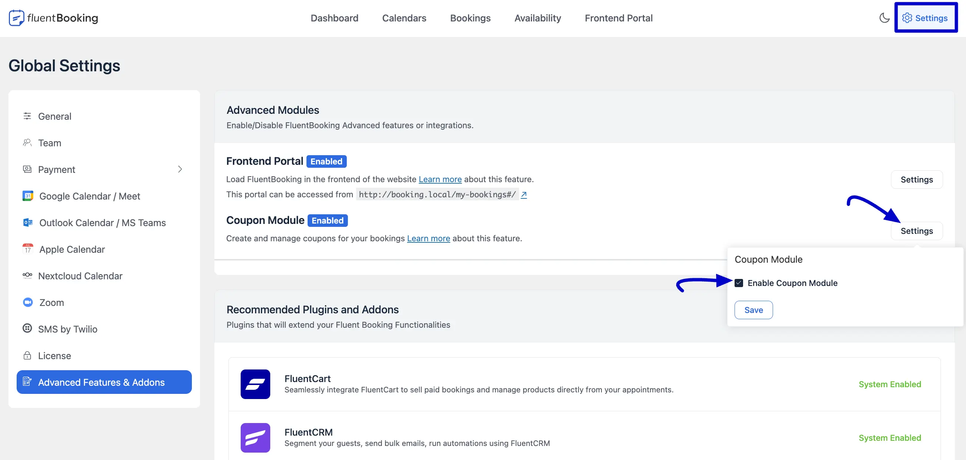This screenshot has width=966, height=460.
Task: Open SMS by Twilio settings
Action: 104,329
